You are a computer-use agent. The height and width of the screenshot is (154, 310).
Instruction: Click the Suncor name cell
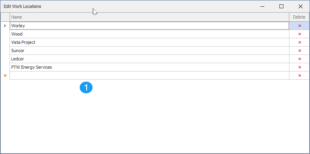(150, 51)
